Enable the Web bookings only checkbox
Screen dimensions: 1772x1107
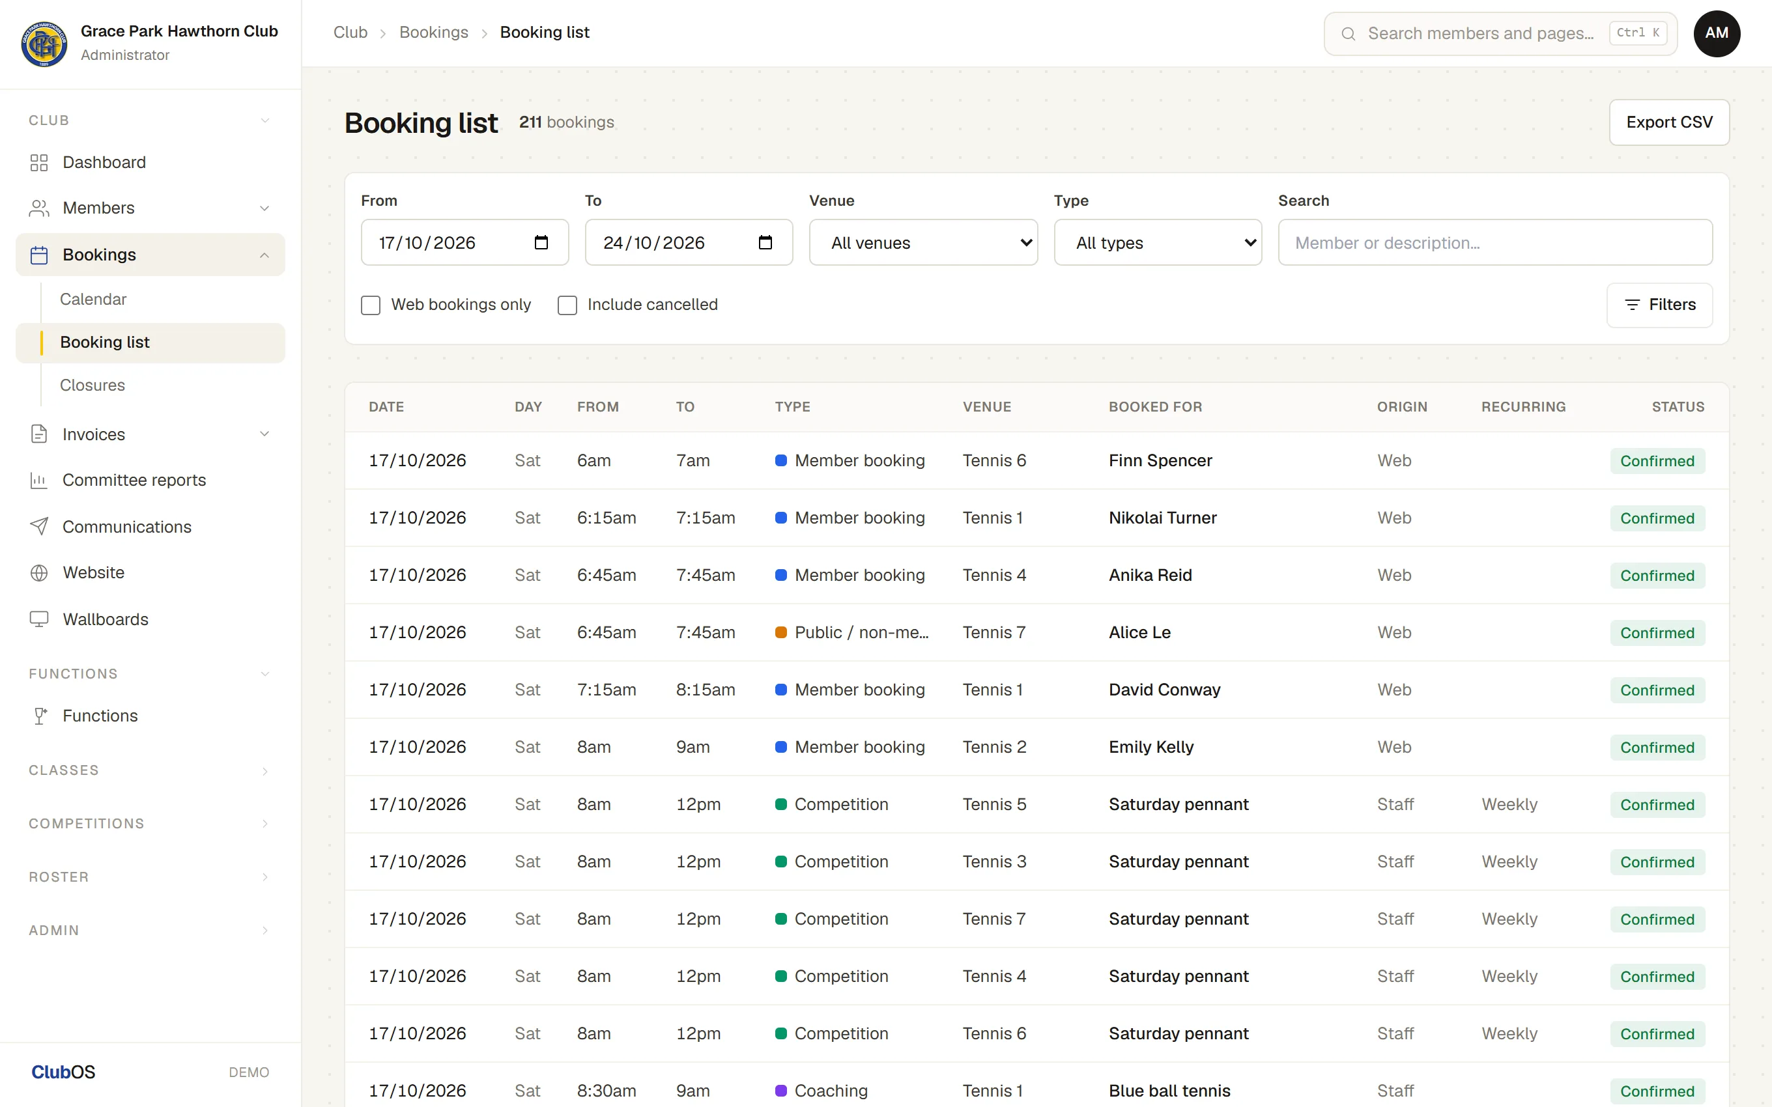pos(371,305)
